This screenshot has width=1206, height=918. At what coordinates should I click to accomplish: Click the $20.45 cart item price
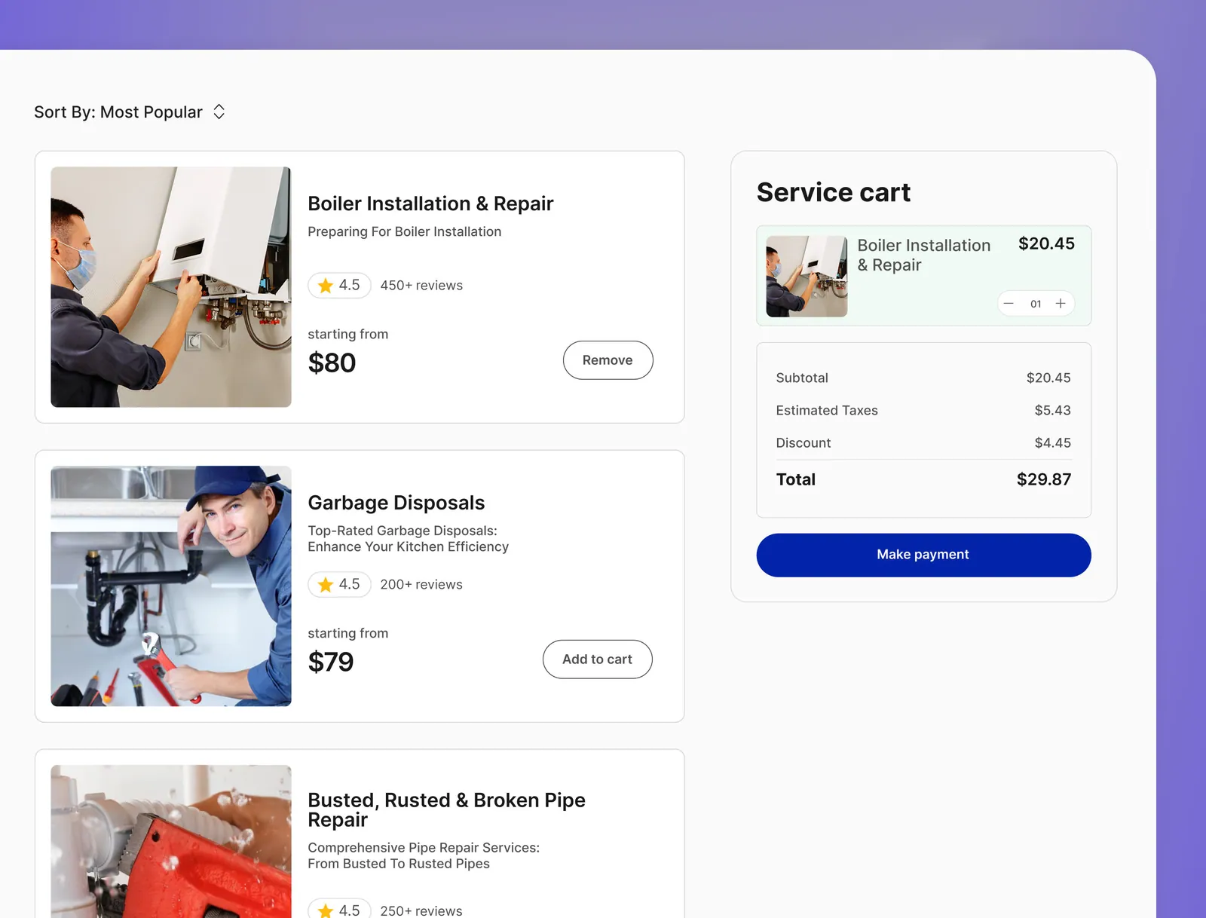point(1046,243)
